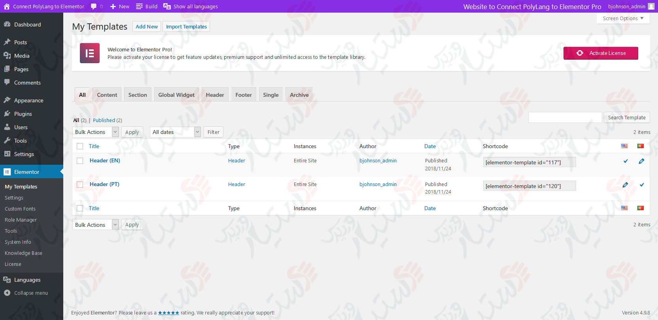Viewport: 658px width, 320px height.
Task: Sort by Date column header
Action: [x=430, y=146]
